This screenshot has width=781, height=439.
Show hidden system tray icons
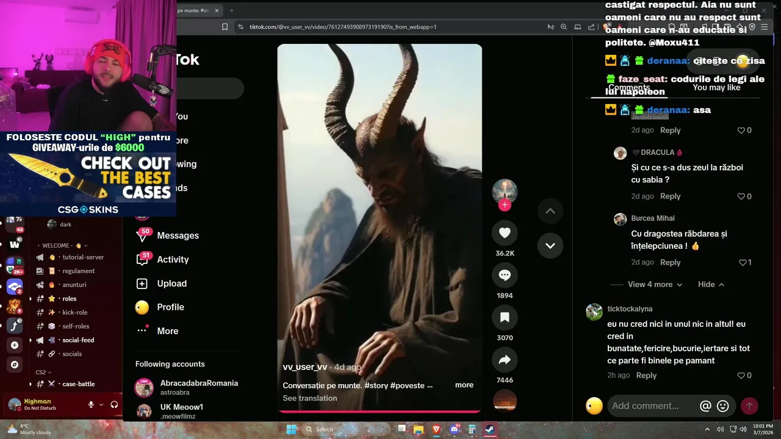(x=707, y=429)
